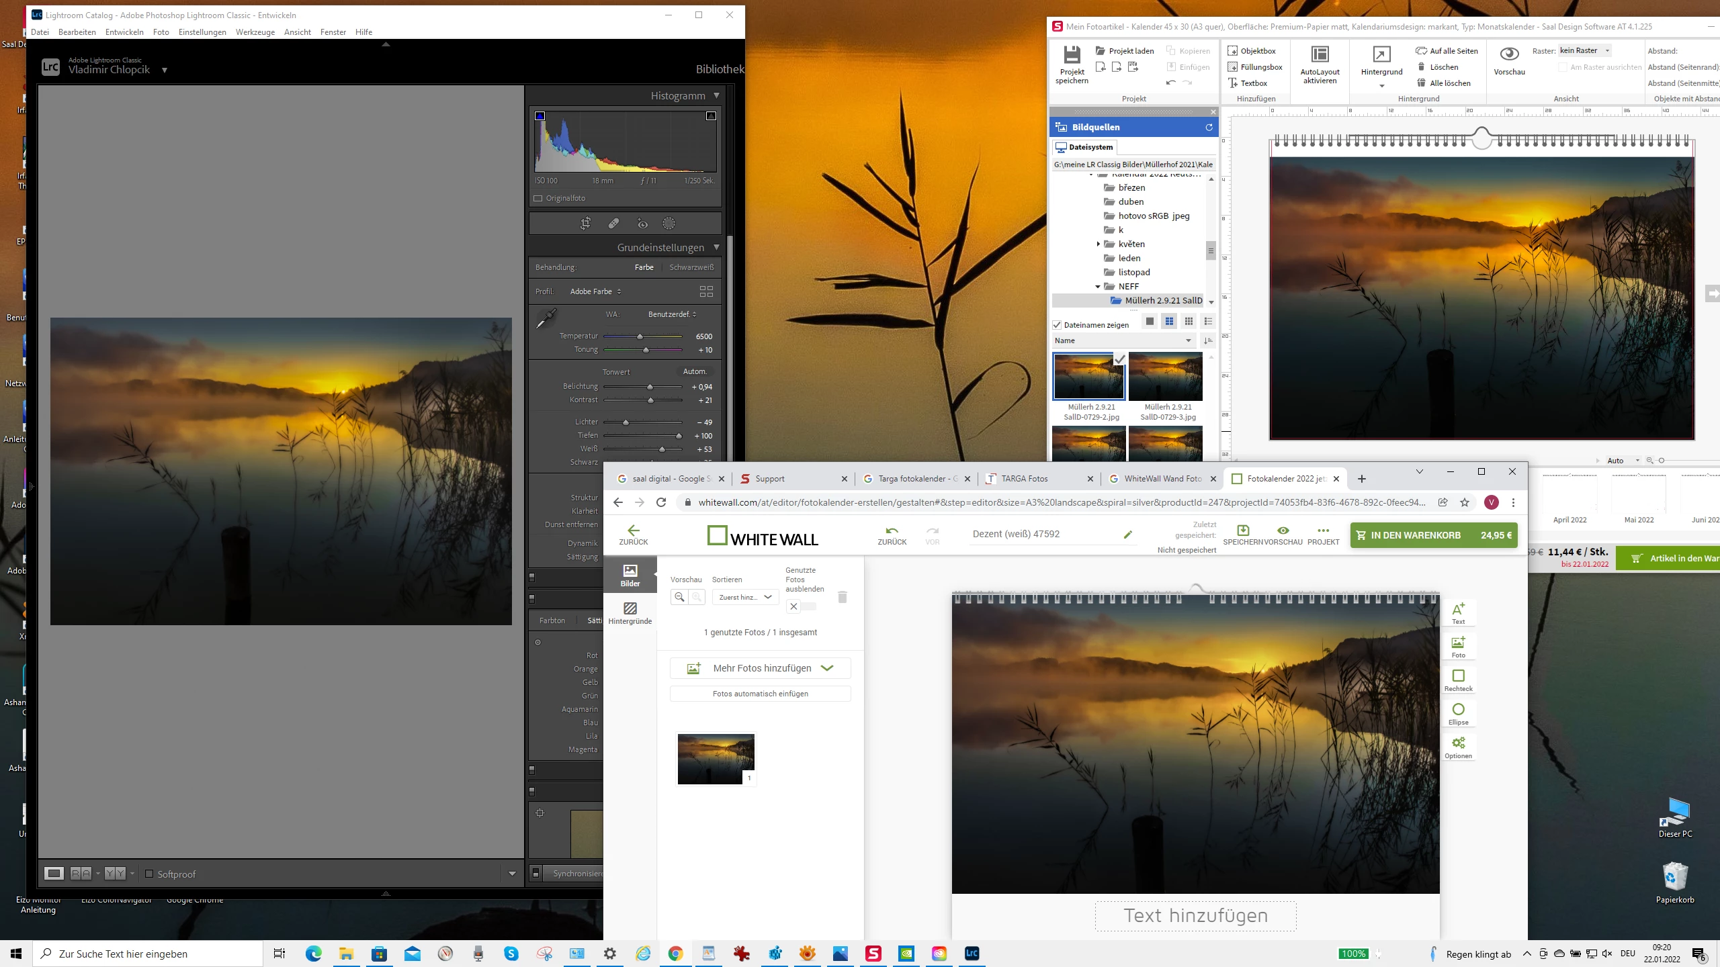Add an Ellipse shape in WhiteWall
The image size is (1720, 967).
[x=1458, y=710]
